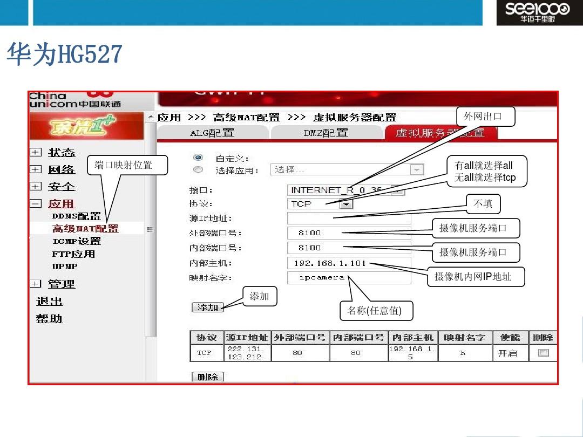Open UPNP in the sidebar
The width and height of the screenshot is (583, 437).
pos(65,267)
